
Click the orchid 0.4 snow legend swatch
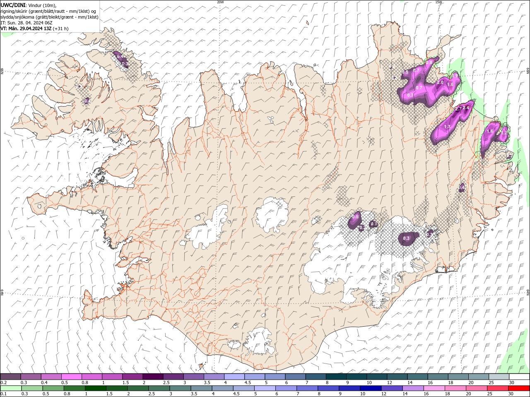point(51,376)
